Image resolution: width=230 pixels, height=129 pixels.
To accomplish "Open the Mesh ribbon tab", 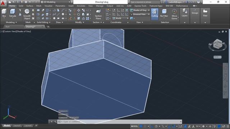I will [39, 6].
